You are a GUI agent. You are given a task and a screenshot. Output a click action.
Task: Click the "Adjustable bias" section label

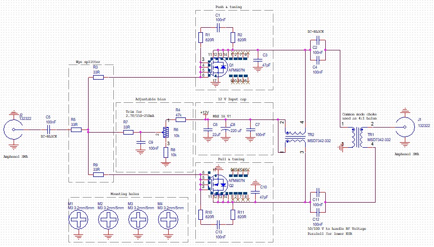tap(150, 99)
